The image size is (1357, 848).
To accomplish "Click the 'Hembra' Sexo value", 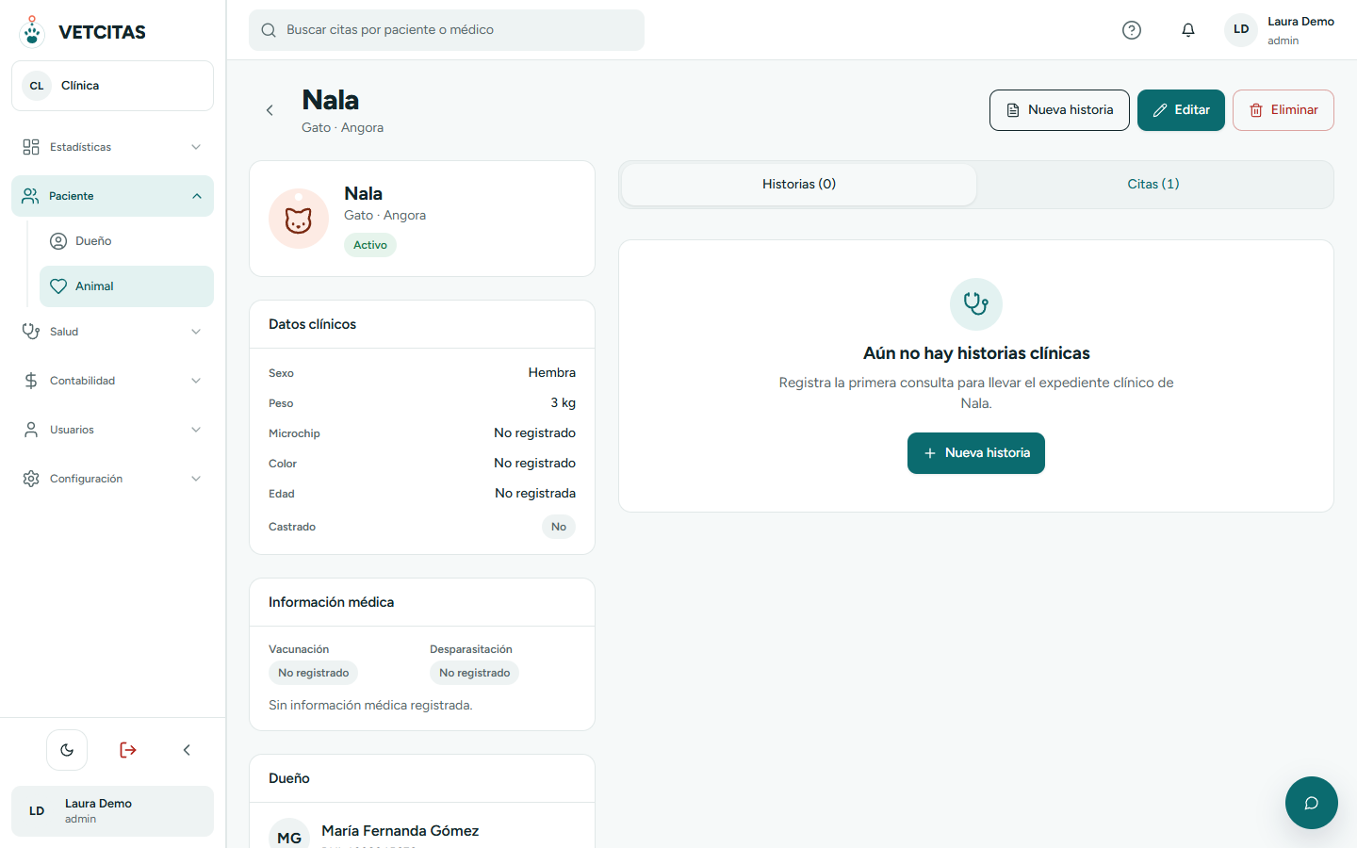I will coord(552,373).
